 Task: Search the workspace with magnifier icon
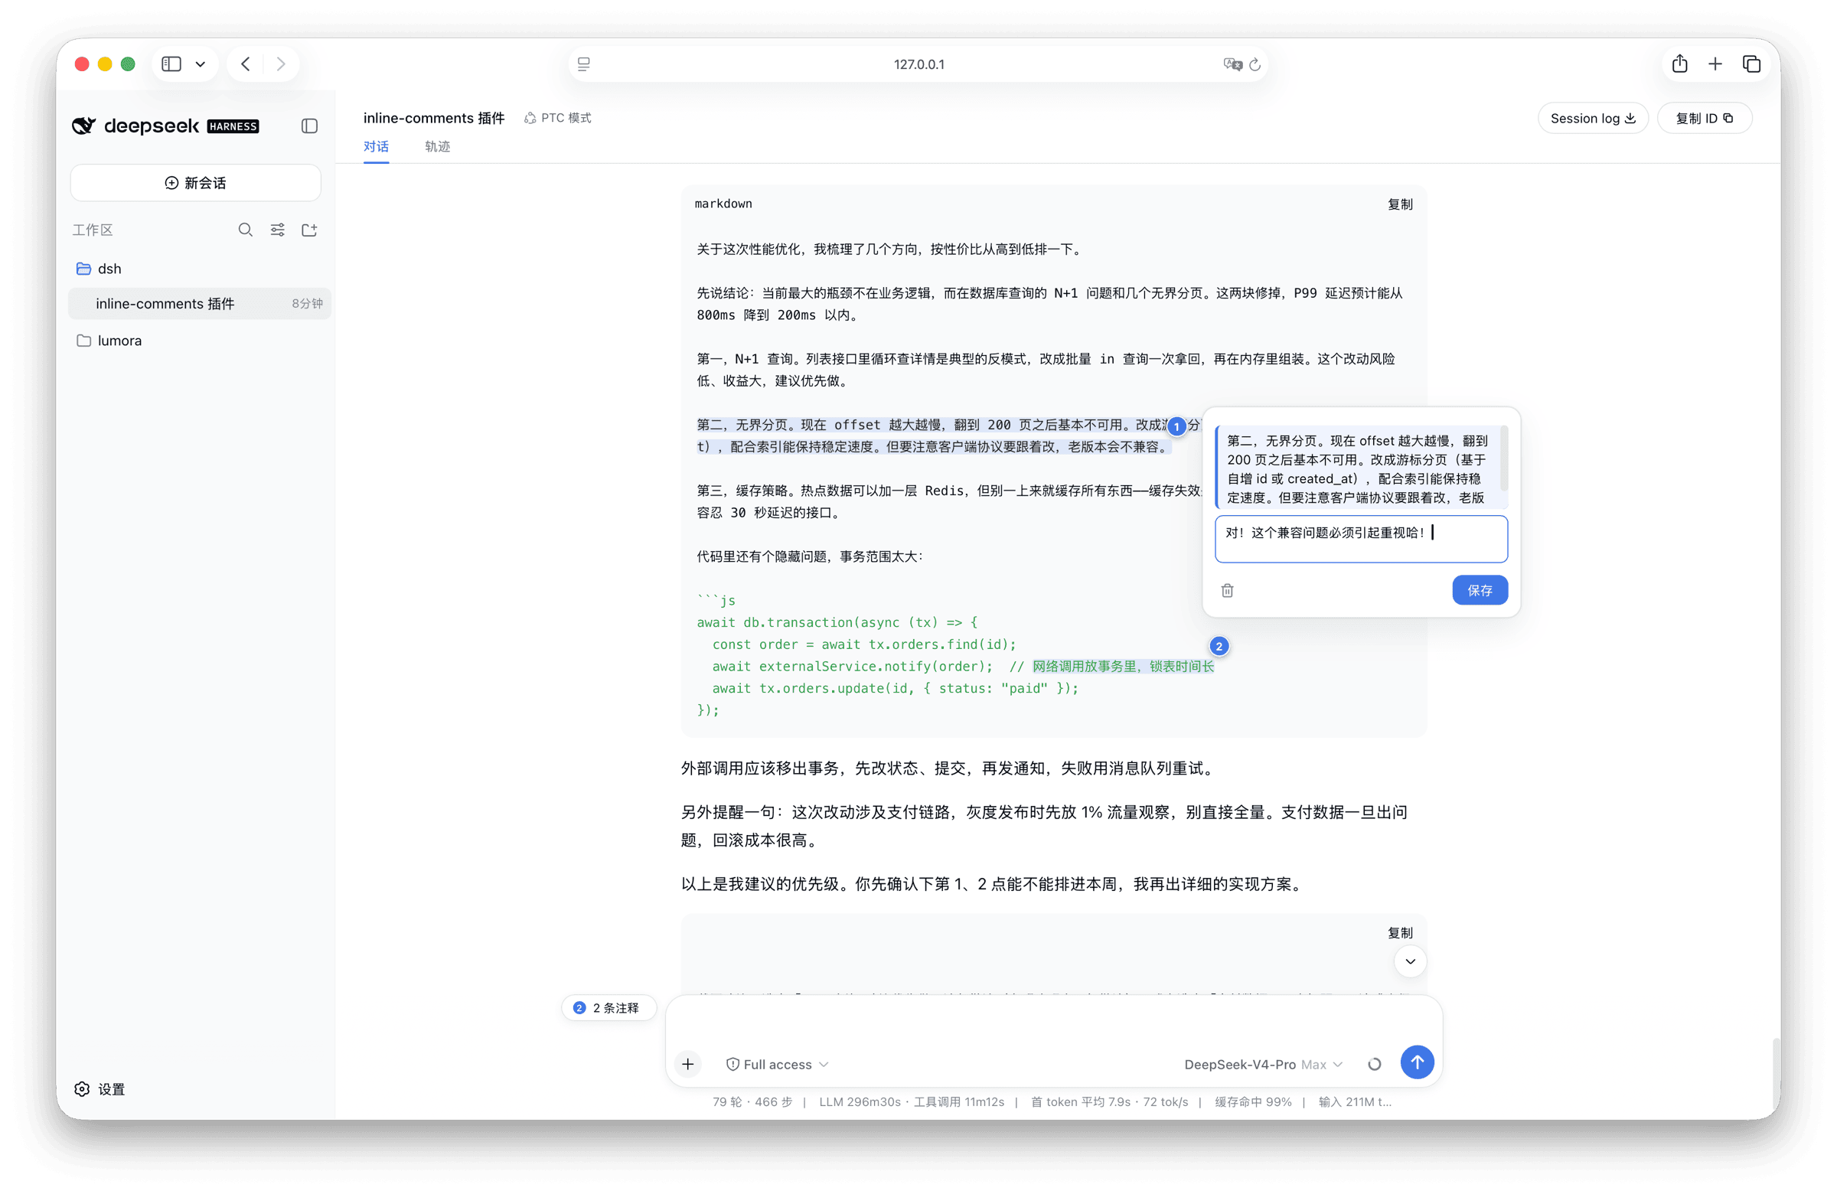(246, 230)
